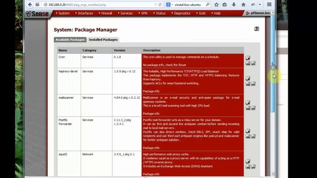Screen dimensions: 317x178
Task: Go back with browser back arrow
Action: coord(30,4)
